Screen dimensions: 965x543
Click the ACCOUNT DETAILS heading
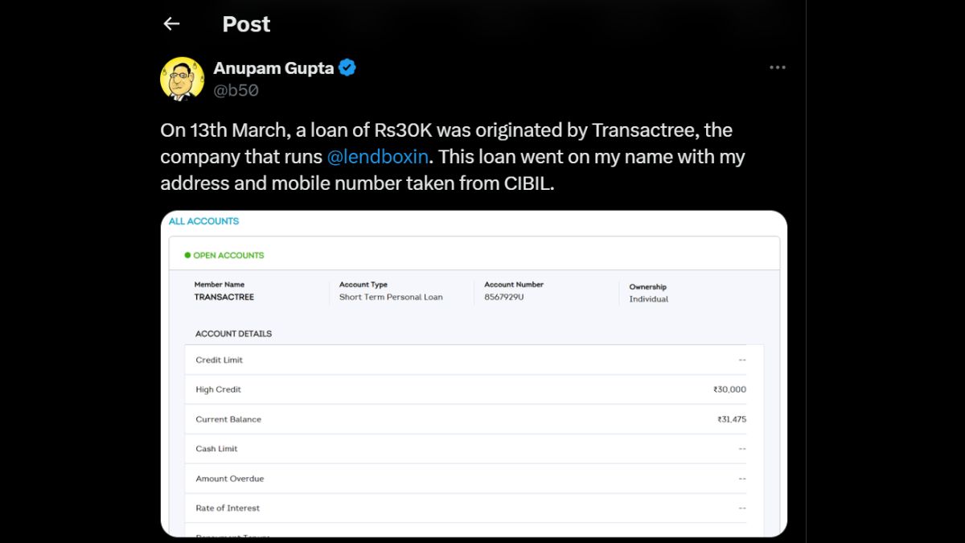(233, 333)
